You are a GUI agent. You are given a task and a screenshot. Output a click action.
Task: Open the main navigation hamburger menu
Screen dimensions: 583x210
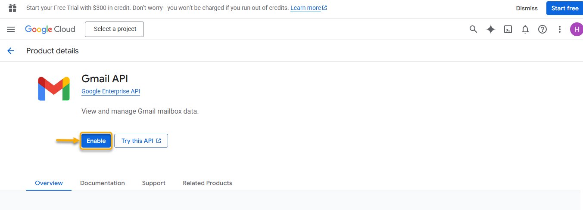(11, 29)
